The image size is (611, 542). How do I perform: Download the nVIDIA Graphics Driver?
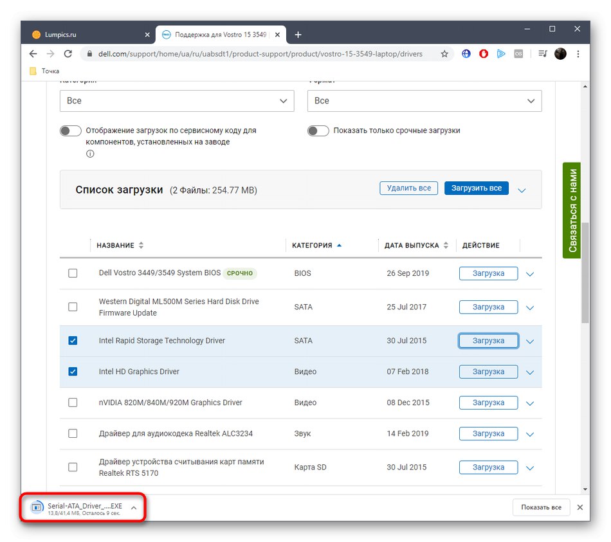coord(488,402)
